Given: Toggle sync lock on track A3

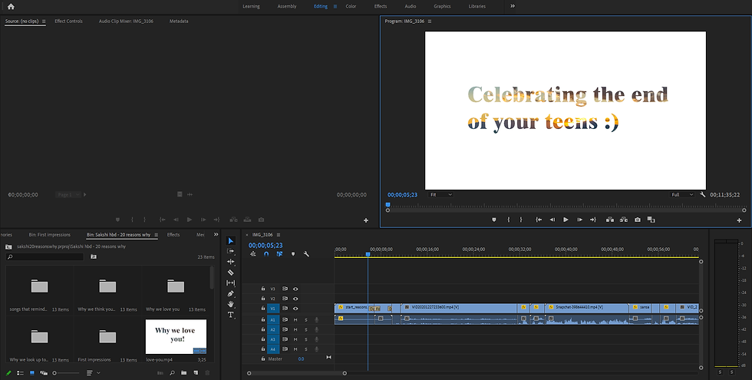Looking at the screenshot, I should click(285, 339).
